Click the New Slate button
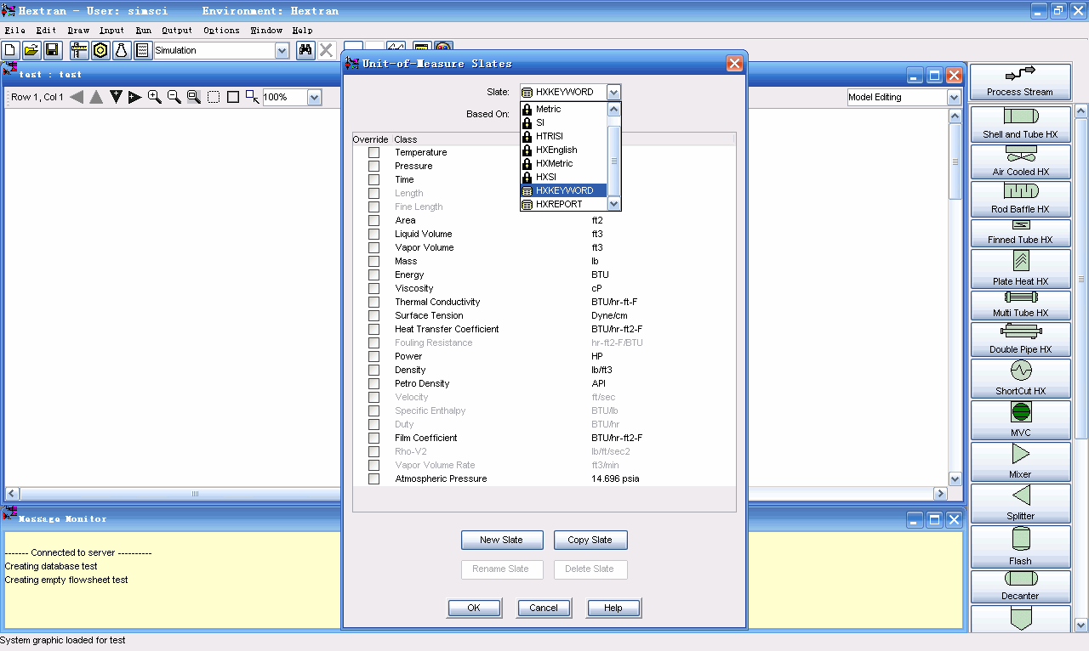Image resolution: width=1089 pixels, height=651 pixels. pos(501,540)
